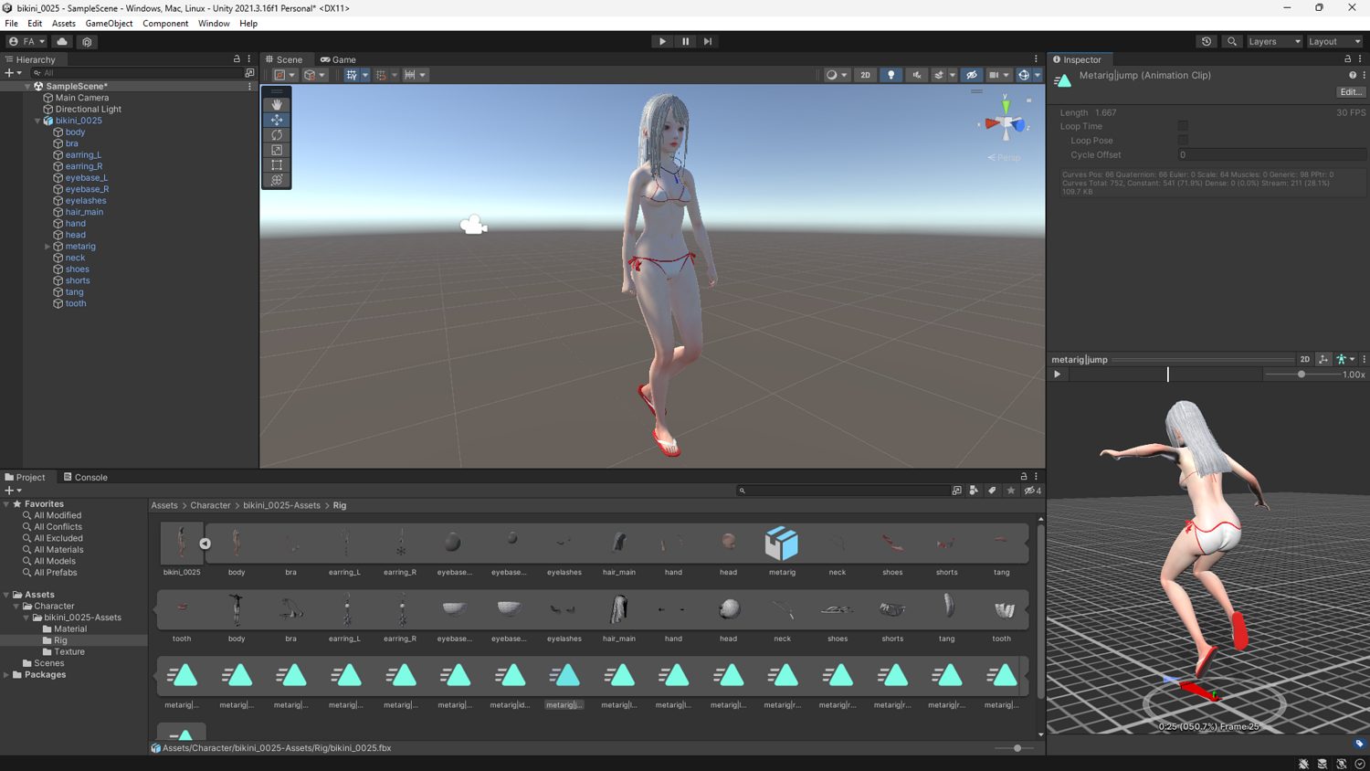The height and width of the screenshot is (771, 1370).
Task: Open the File menu
Action: click(x=12, y=24)
